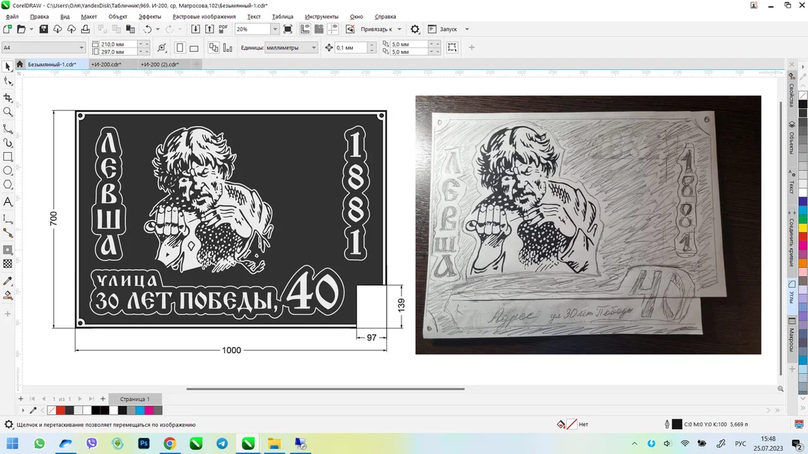Viewport: 808px width, 454px height.
Task: Open the zoom level 20% dropdown
Action: (275, 30)
